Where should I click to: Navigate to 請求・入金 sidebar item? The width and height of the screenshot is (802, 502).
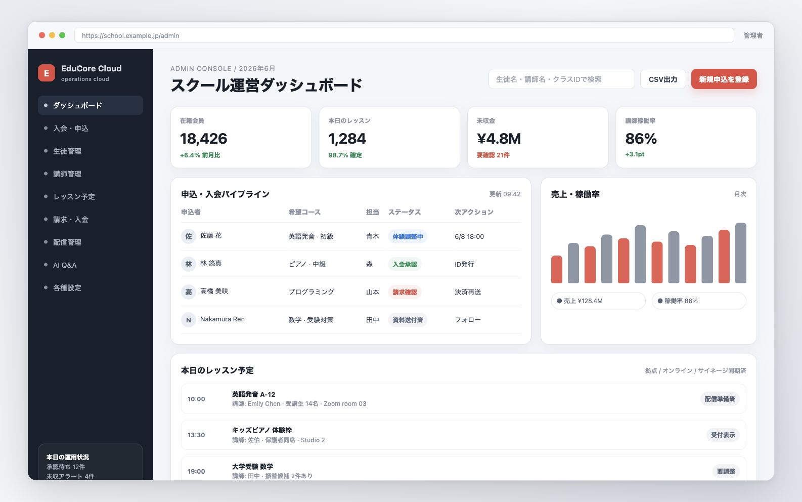tap(91, 219)
